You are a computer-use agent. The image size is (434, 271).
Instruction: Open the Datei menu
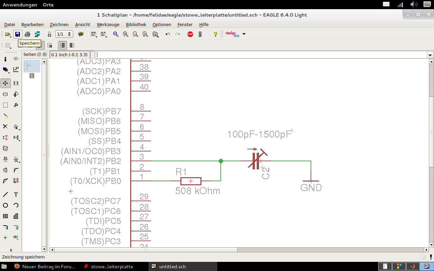coord(9,24)
